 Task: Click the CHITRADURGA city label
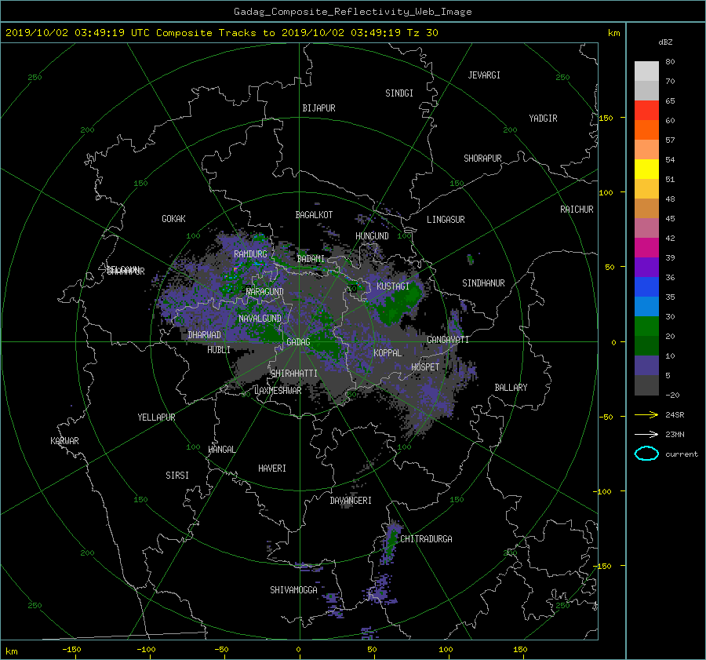point(426,539)
